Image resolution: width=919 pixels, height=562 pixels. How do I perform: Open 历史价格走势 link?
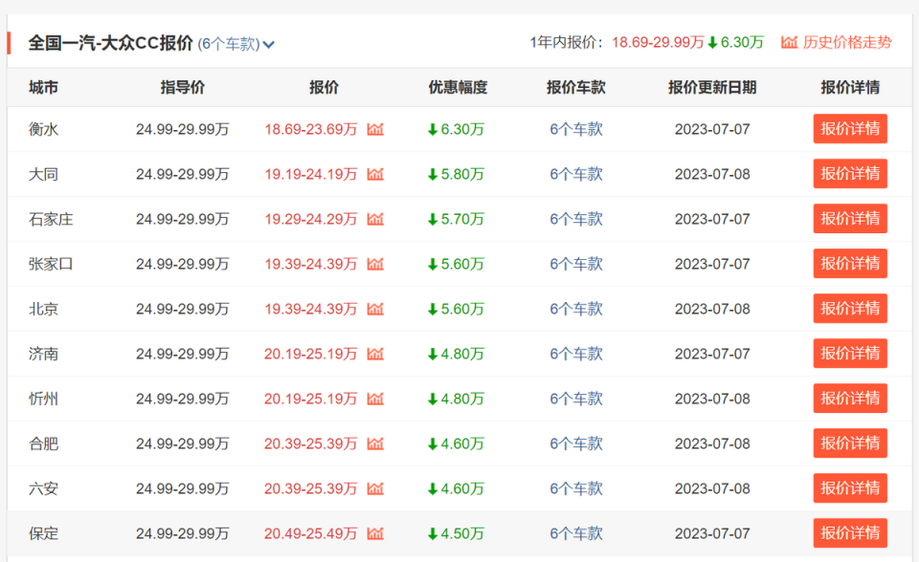point(837,42)
